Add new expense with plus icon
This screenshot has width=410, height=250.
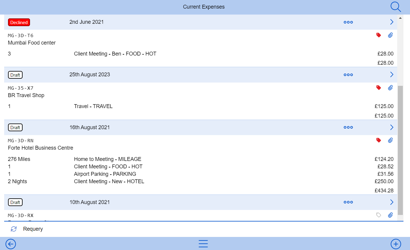point(396,244)
